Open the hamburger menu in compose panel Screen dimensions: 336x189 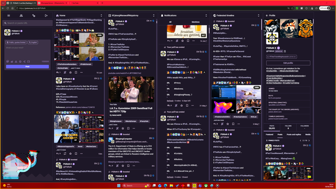(8, 16)
